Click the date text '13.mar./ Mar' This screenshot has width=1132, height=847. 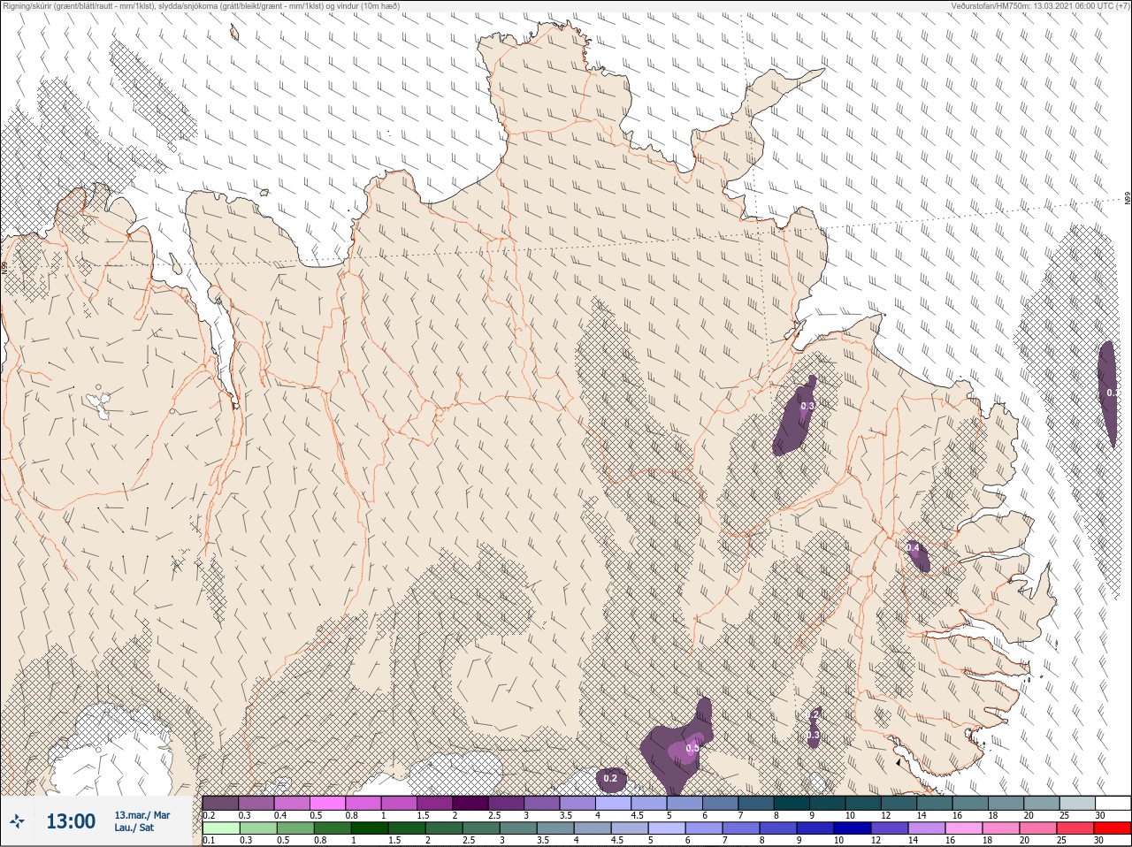pos(142,815)
